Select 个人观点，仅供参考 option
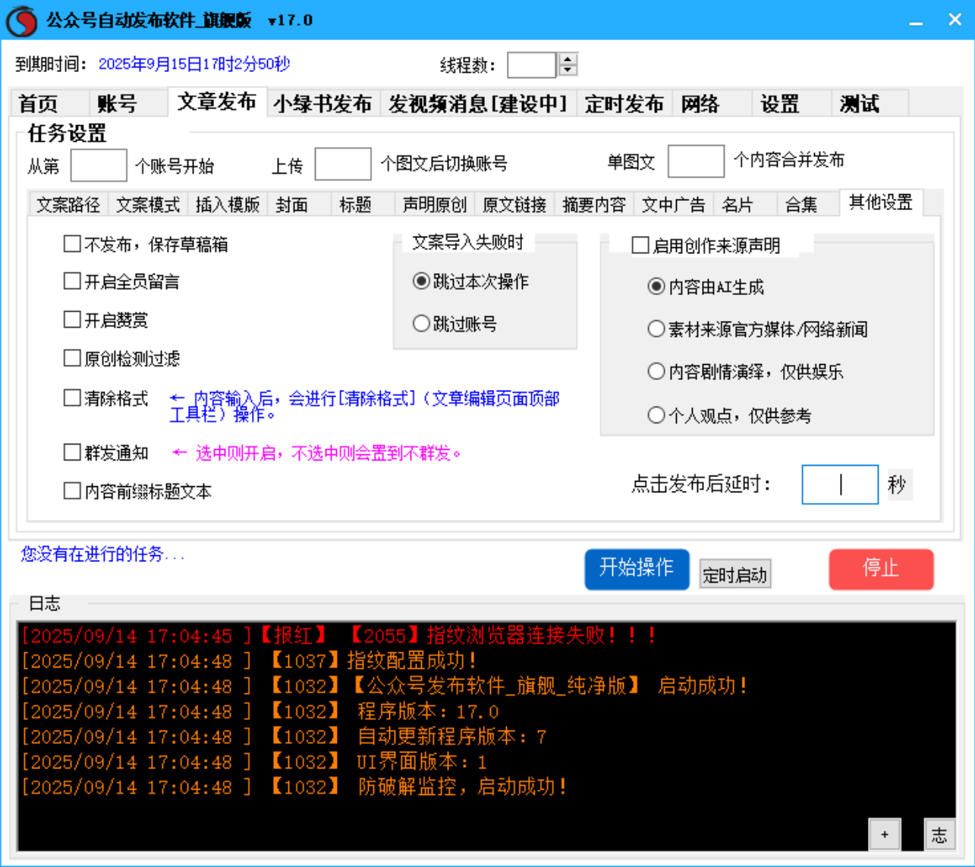This screenshot has height=867, width=975. [x=656, y=414]
